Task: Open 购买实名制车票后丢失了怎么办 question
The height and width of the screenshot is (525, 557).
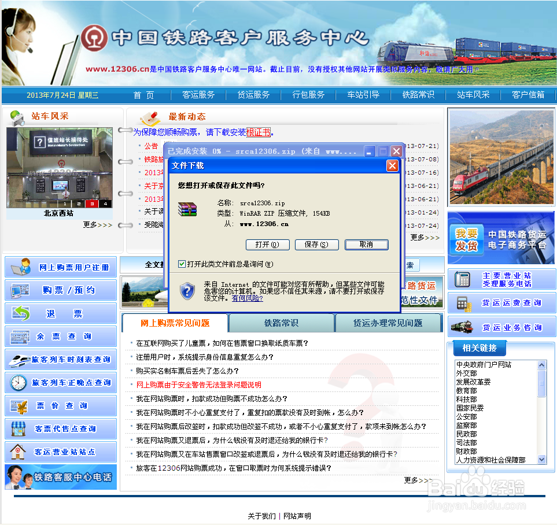Action: pos(187,371)
